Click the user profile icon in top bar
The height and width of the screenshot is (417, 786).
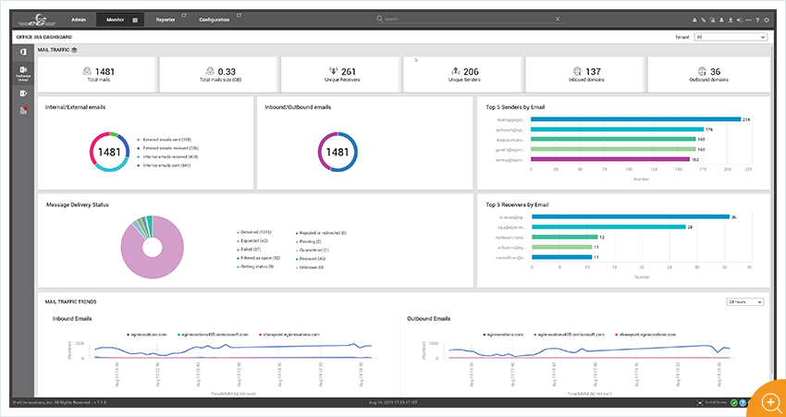pos(694,20)
